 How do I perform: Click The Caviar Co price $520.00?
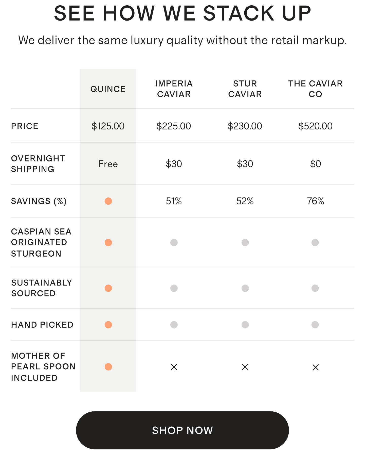click(x=315, y=126)
